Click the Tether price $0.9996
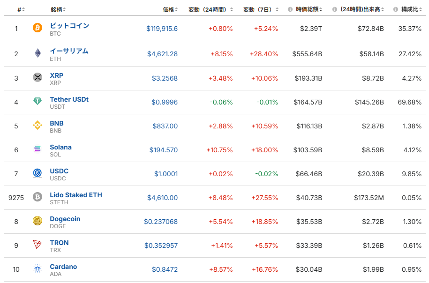 tap(165, 102)
